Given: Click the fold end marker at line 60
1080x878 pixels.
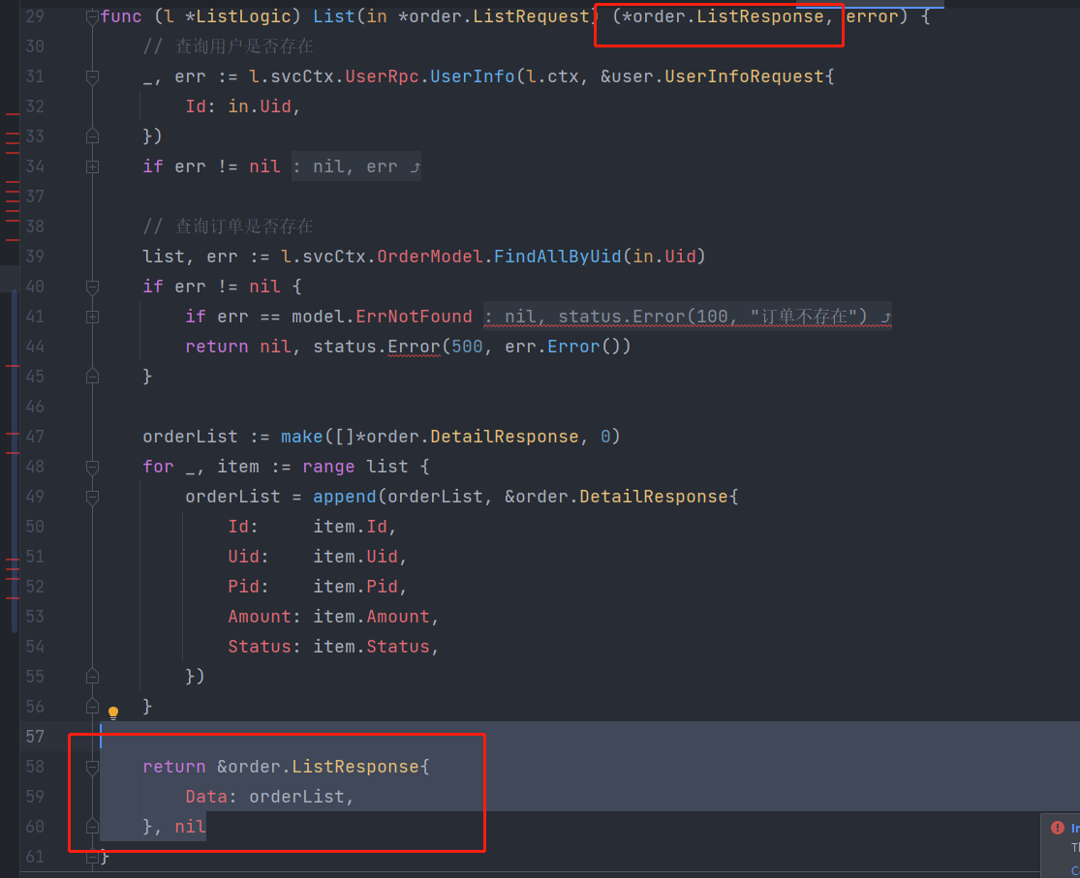Looking at the screenshot, I should pyautogui.click(x=92, y=827).
